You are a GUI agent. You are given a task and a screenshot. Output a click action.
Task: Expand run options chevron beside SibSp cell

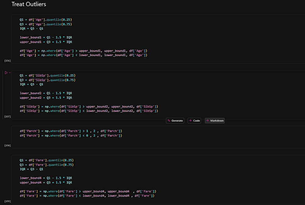10,72
